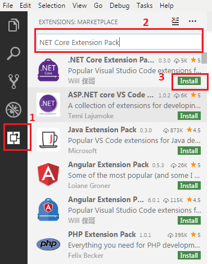Open the File menu

(x=8, y=6)
